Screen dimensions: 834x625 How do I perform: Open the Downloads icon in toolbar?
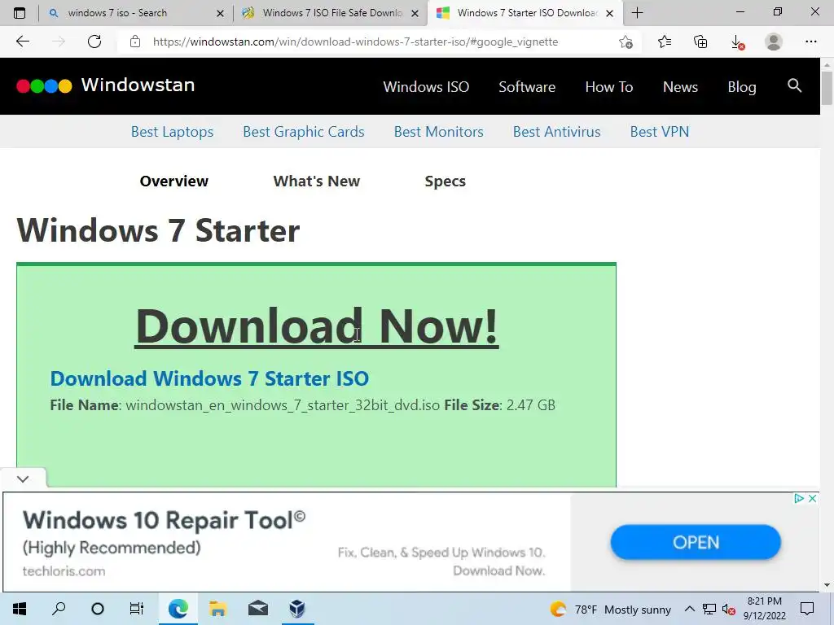(x=737, y=42)
